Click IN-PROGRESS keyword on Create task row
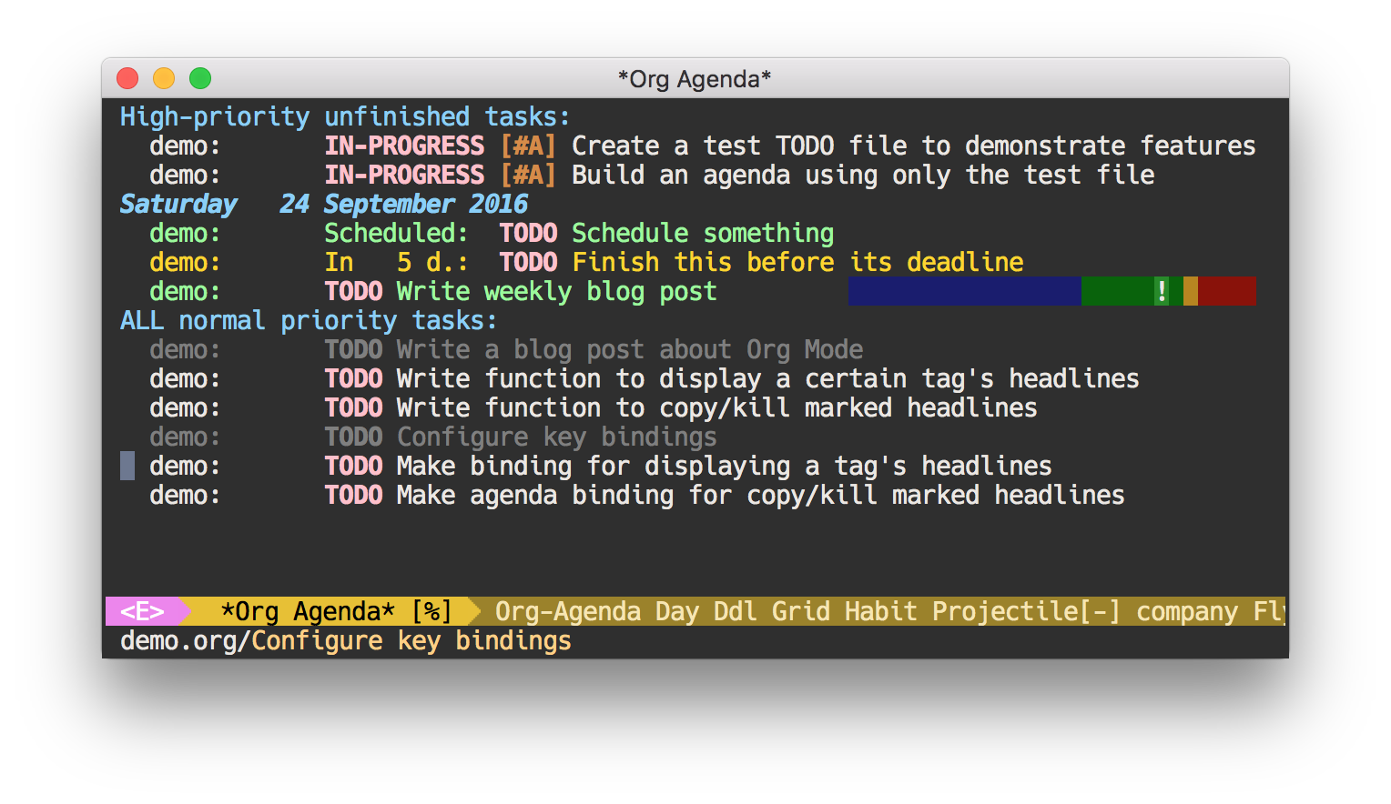Image resolution: width=1391 pixels, height=804 pixels. pyautogui.click(x=404, y=146)
